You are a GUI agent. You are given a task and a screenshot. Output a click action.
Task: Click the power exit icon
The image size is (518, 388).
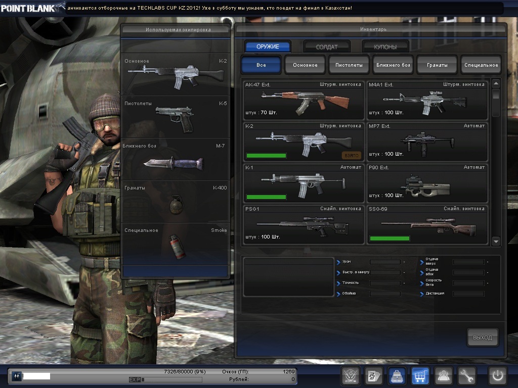coord(498,376)
